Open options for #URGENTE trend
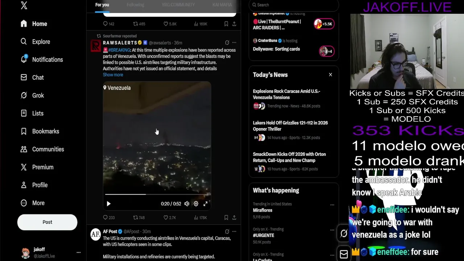Image resolution: width=464 pixels, height=261 pixels. click(332, 230)
